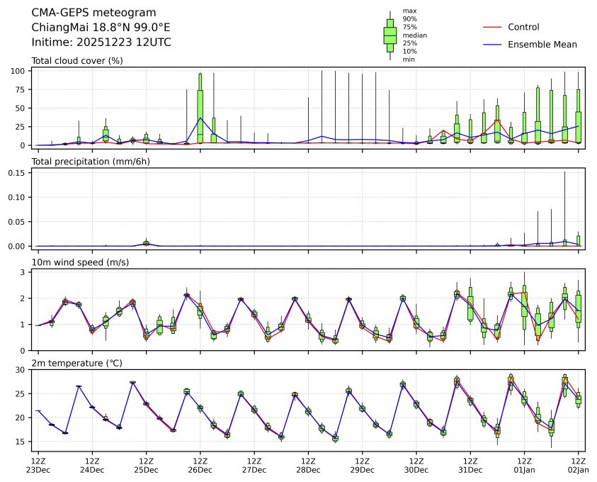Image resolution: width=597 pixels, height=482 pixels.
Task: Click the '12Z 25Dec' time axis label
Action: tap(146, 465)
